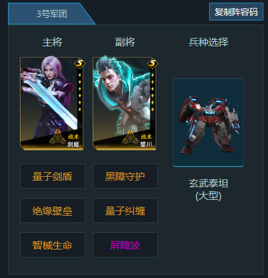Viewport: 268px width, 278px height.
Task: Open the purple-haired 剑姬 hero card
Action: [52, 103]
